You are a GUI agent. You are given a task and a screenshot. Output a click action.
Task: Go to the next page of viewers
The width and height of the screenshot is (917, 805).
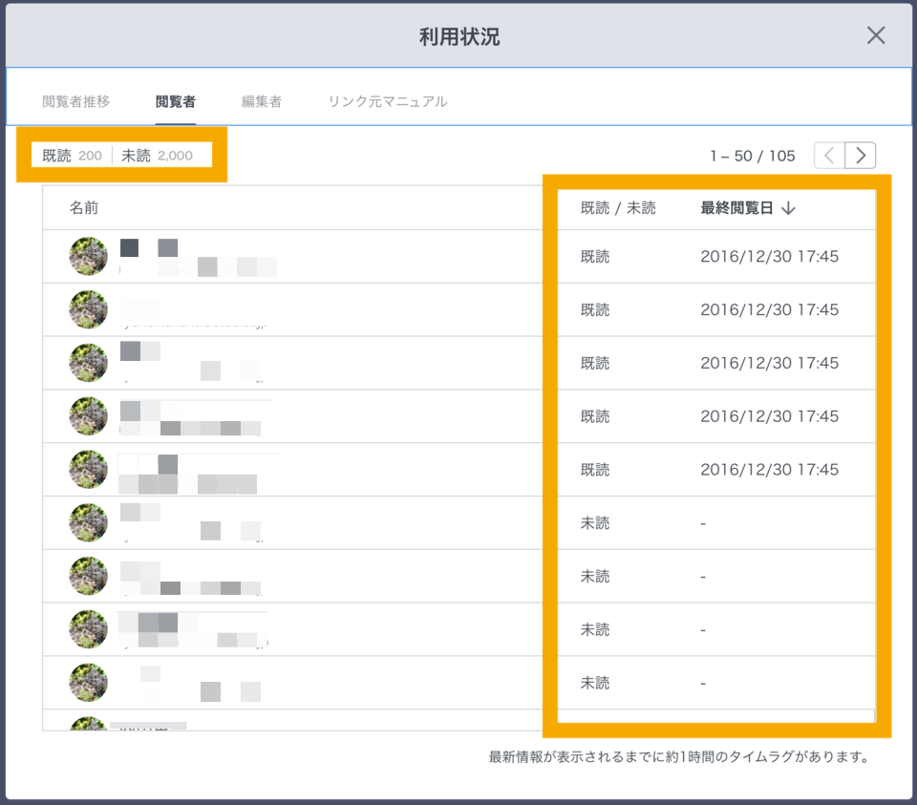tap(861, 156)
